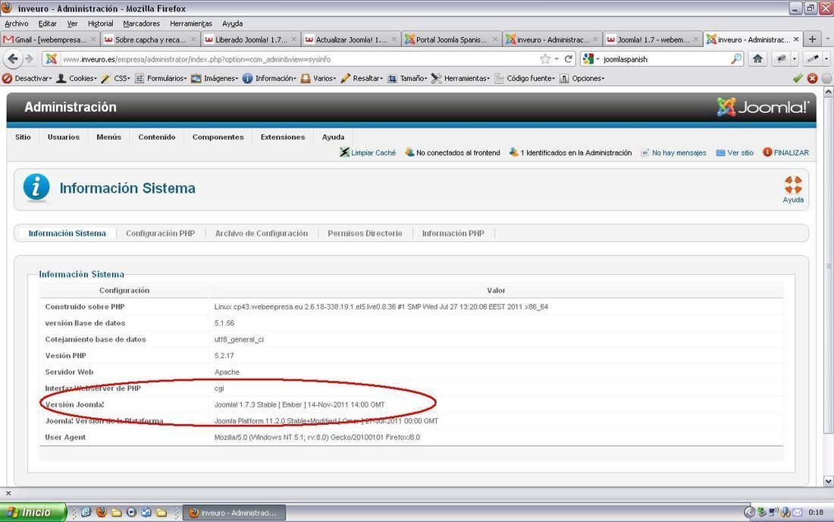
Task: Close the find bar X button
Action: (x=8, y=493)
